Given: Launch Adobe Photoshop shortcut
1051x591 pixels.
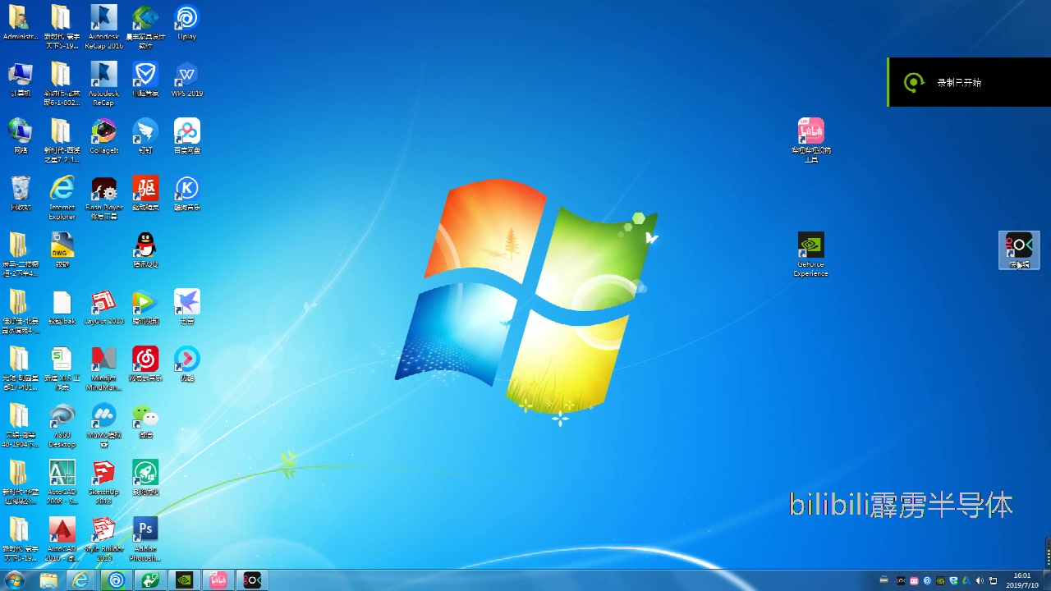Looking at the screenshot, I should point(145,538).
